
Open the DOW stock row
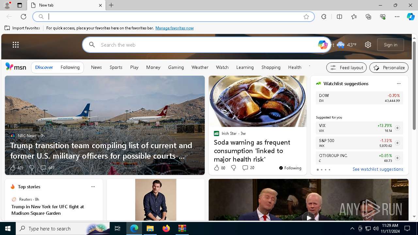[x=359, y=98]
